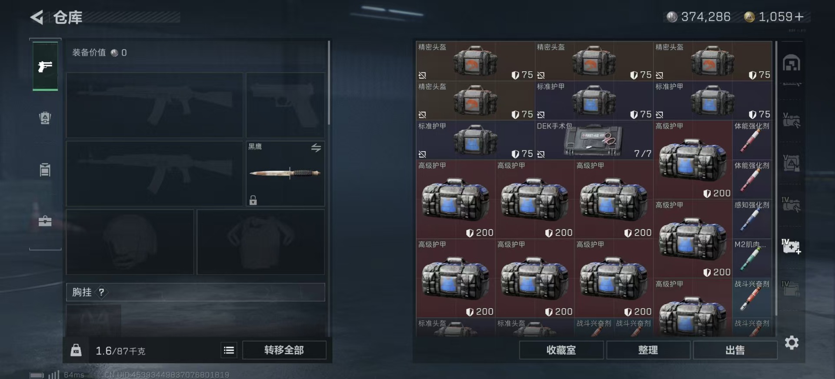
Task: Open help question mark next to 胸挂
Action: (x=101, y=292)
